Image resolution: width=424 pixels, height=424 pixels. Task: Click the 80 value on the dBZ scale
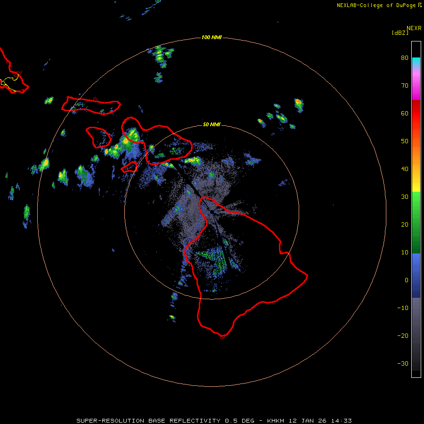(x=405, y=58)
